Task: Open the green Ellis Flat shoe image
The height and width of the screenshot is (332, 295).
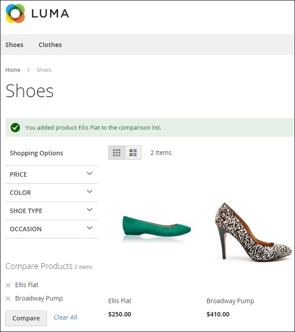Action: (x=157, y=228)
